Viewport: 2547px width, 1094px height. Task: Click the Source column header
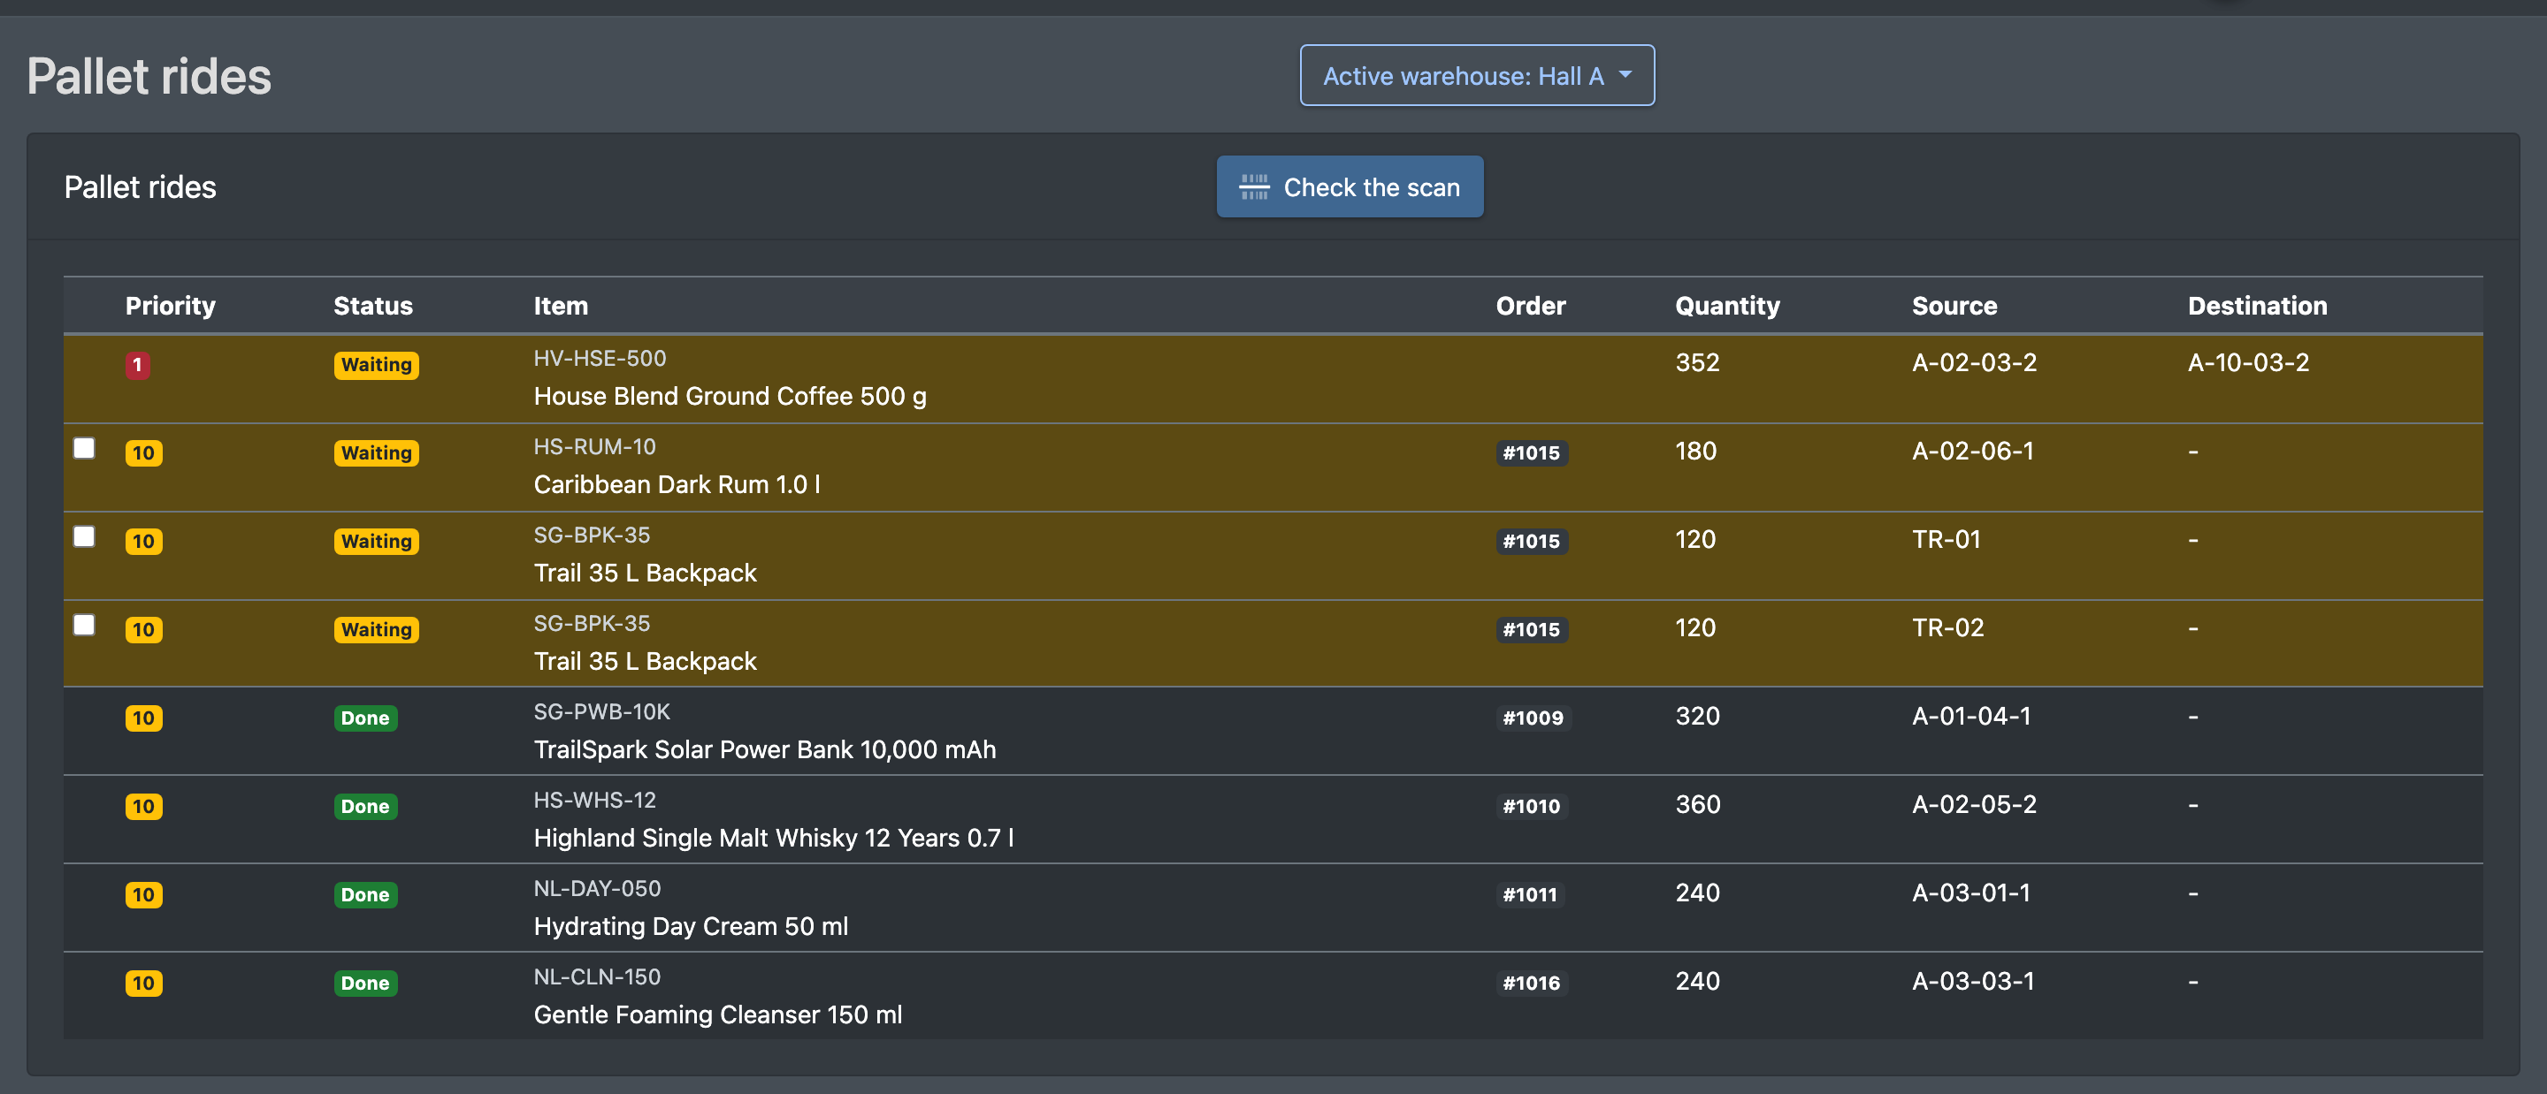pos(1954,306)
